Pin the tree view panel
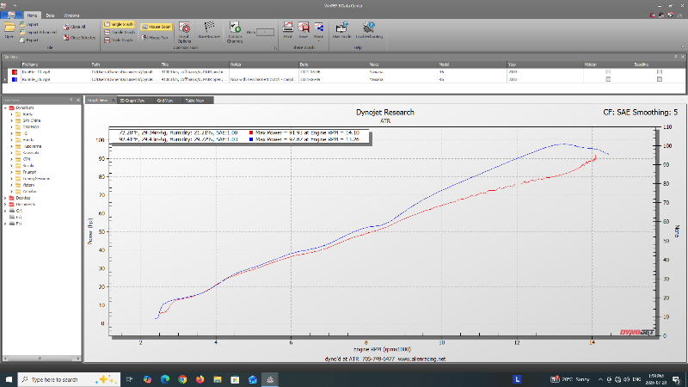The width and height of the screenshot is (688, 387). (71, 100)
